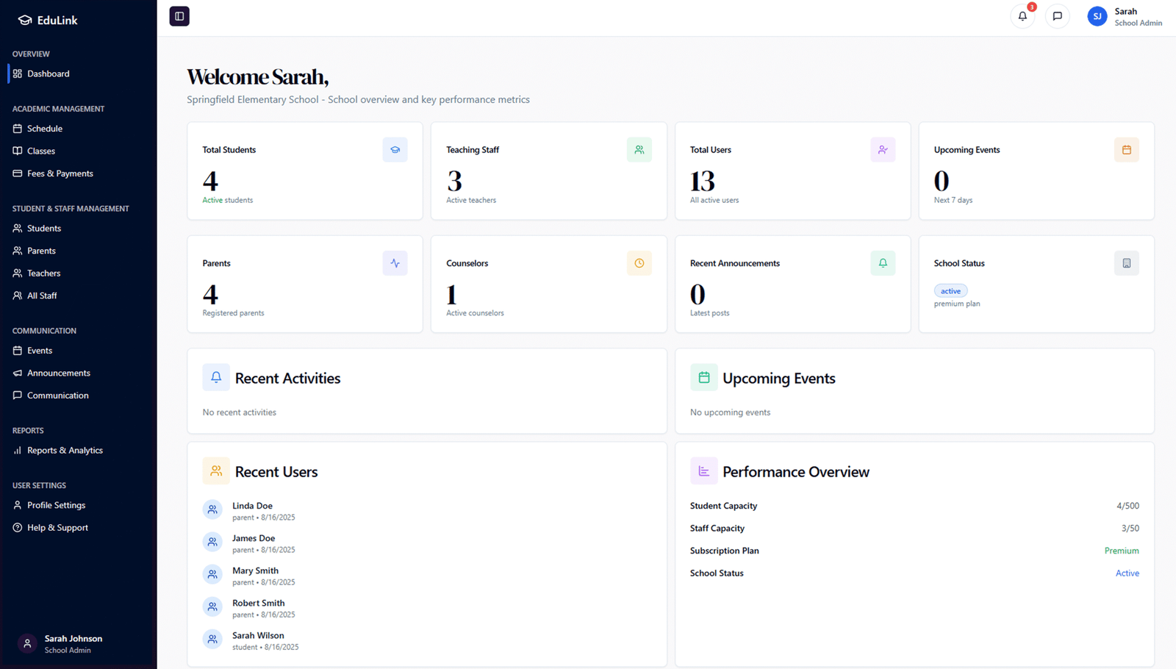Click the Upcoming Events calendar icon
Image resolution: width=1176 pixels, height=669 pixels.
point(1126,150)
